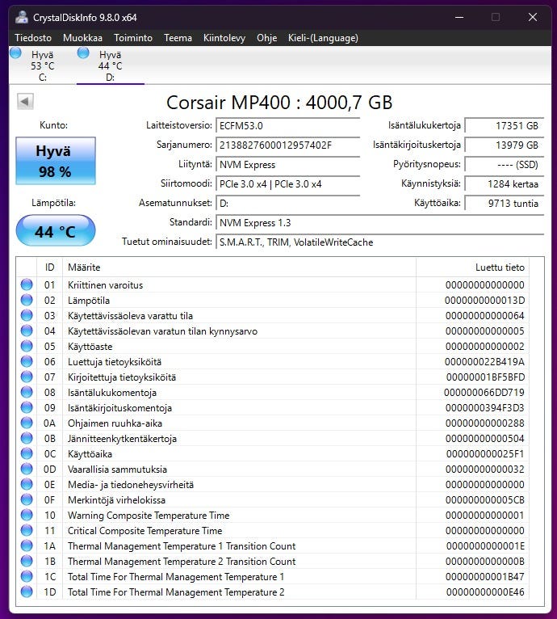557x619 pixels.
Task: Select raw value 00000000013D
Action: click(x=484, y=301)
